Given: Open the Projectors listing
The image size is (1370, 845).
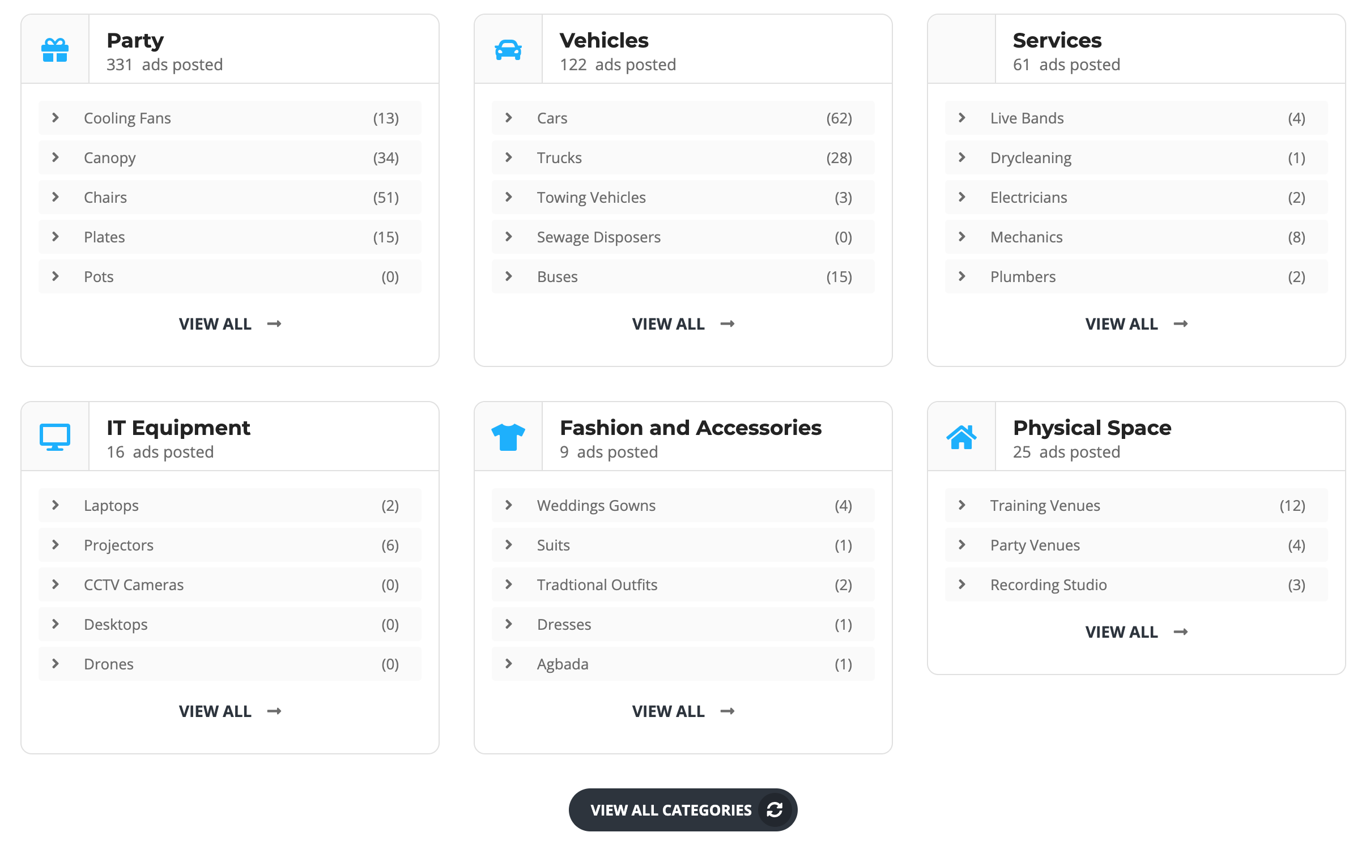Looking at the screenshot, I should pyautogui.click(x=118, y=545).
